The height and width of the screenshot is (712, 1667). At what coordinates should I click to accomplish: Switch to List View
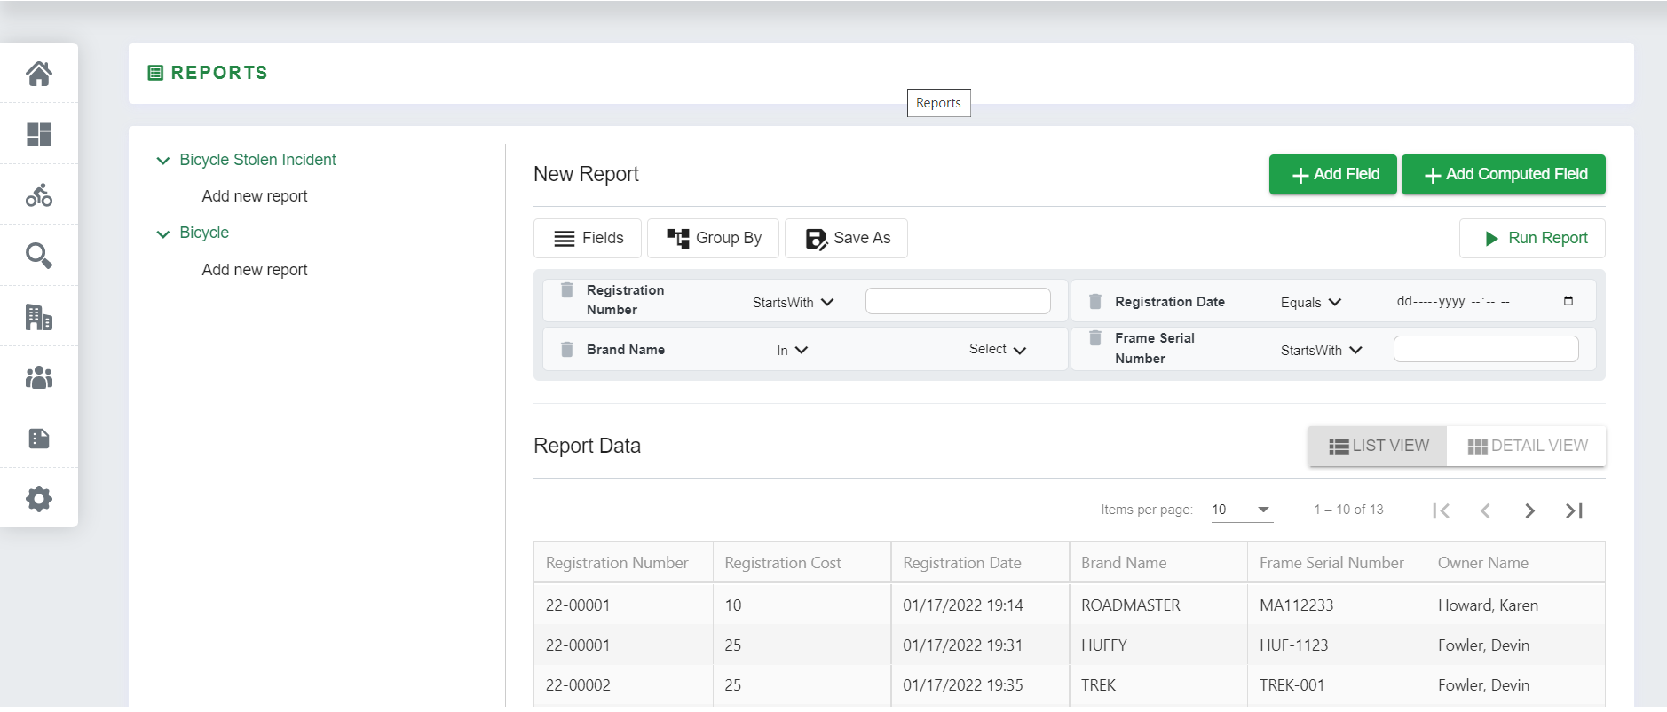tap(1379, 446)
